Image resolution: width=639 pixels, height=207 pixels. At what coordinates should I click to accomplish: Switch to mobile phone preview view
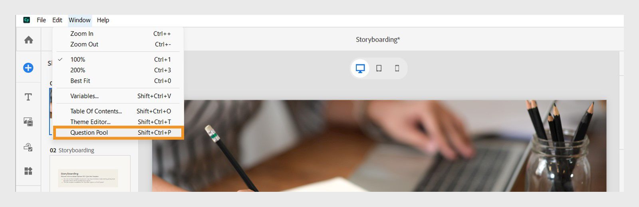[397, 68]
